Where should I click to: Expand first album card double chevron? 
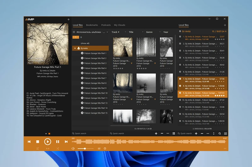(x=131, y=63)
